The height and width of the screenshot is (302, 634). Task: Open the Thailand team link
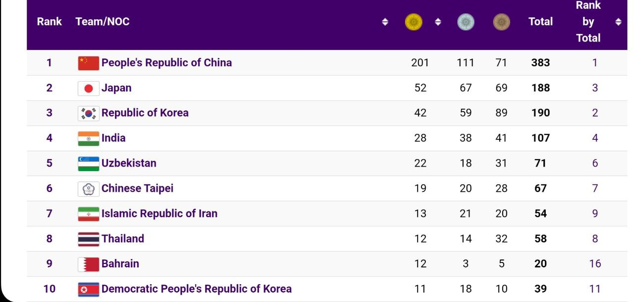pyautogui.click(x=123, y=239)
